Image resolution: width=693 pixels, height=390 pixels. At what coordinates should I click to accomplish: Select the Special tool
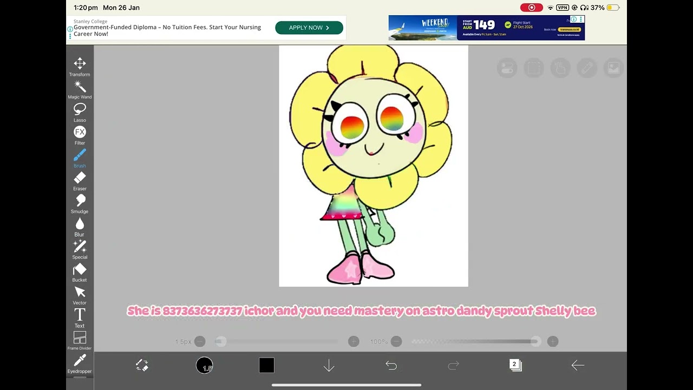coord(80,250)
